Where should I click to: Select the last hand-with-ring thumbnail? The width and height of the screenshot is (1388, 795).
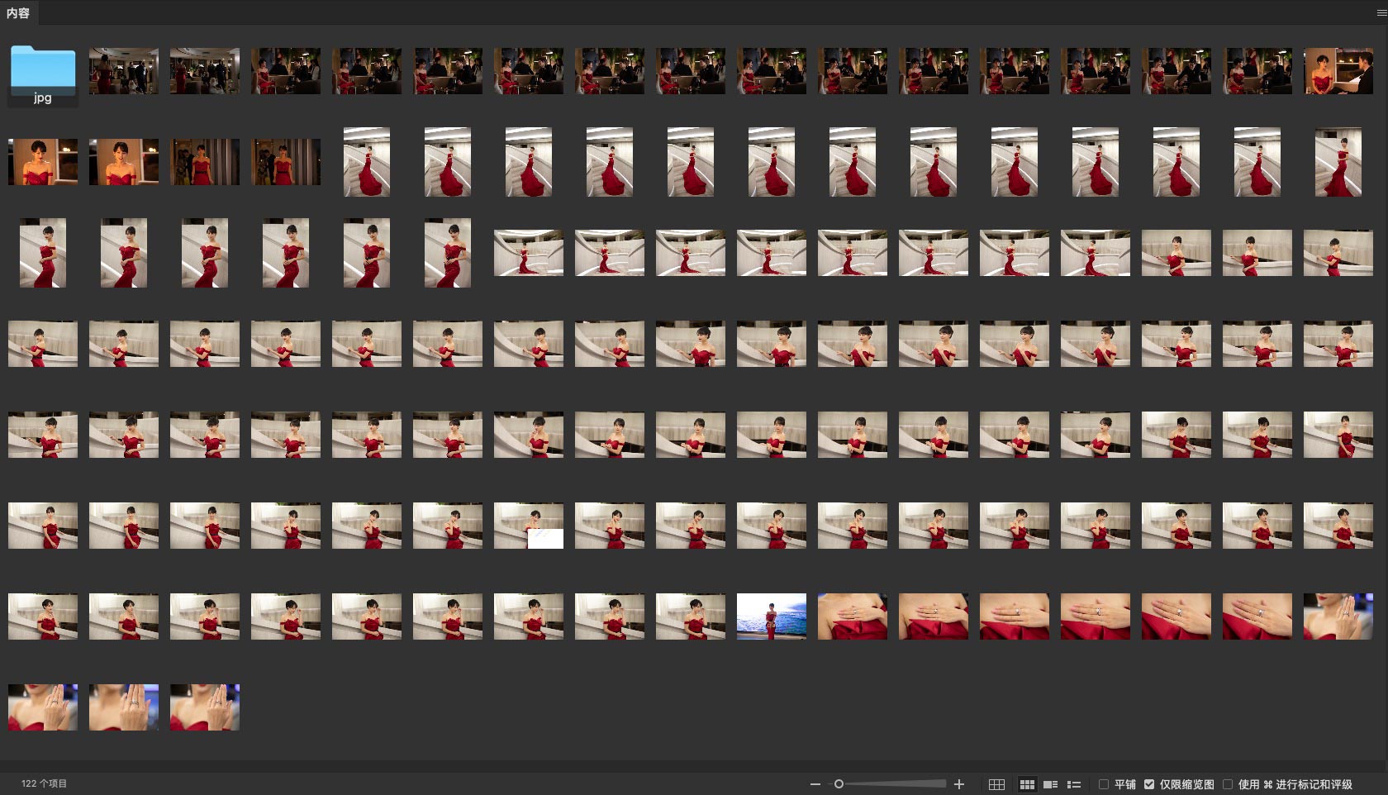[x=205, y=707]
